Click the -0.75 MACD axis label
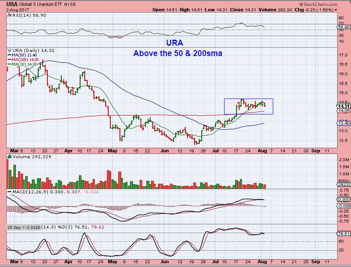Viewport: 351px width, 267px height. 344,221
